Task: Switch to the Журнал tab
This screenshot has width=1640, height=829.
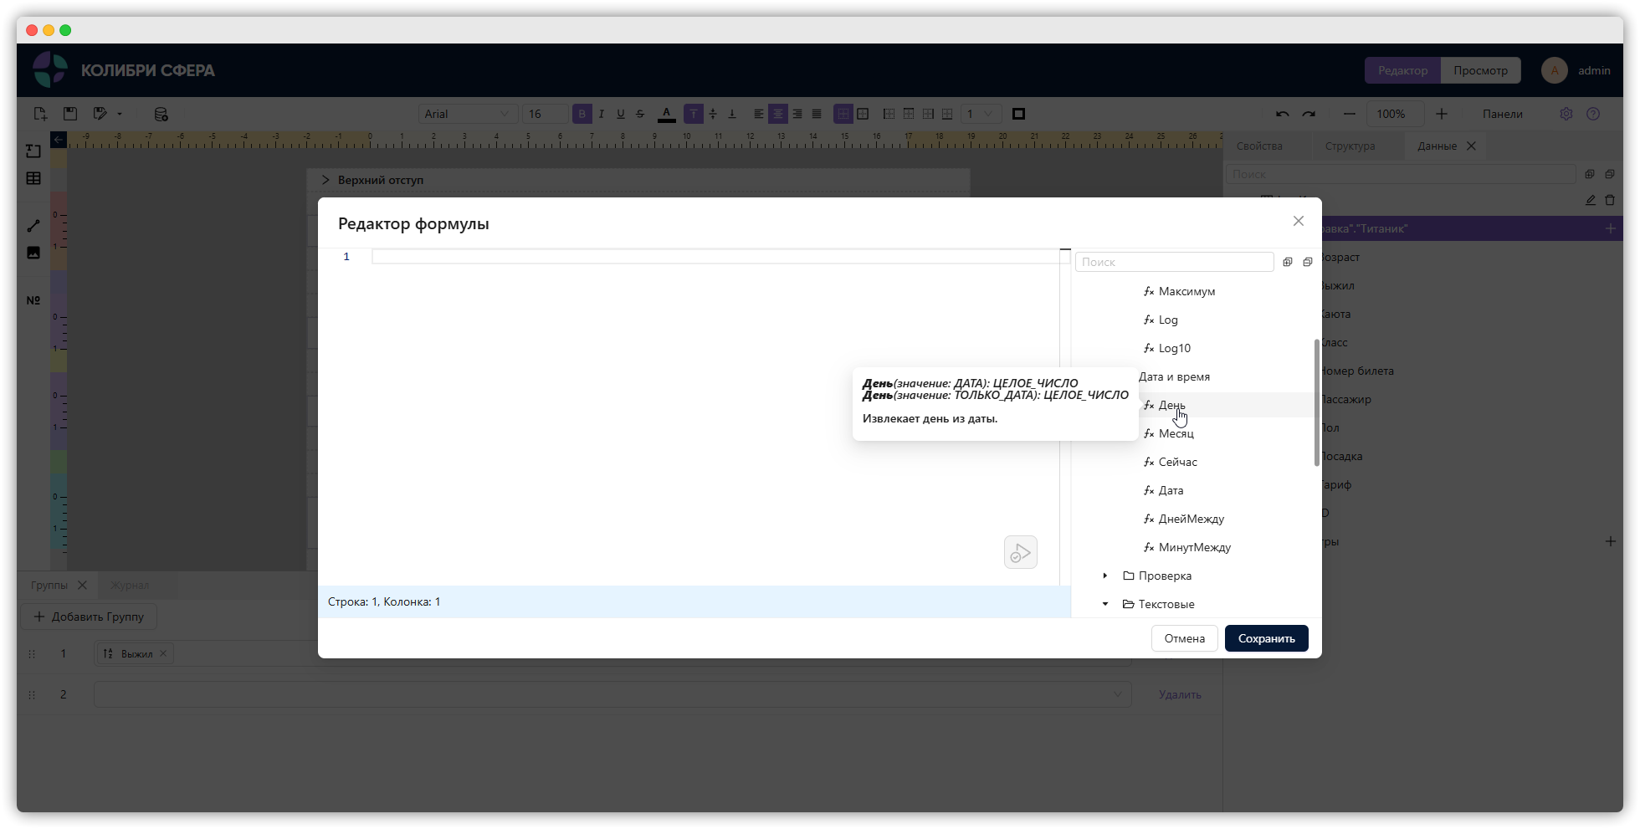Action: [130, 585]
